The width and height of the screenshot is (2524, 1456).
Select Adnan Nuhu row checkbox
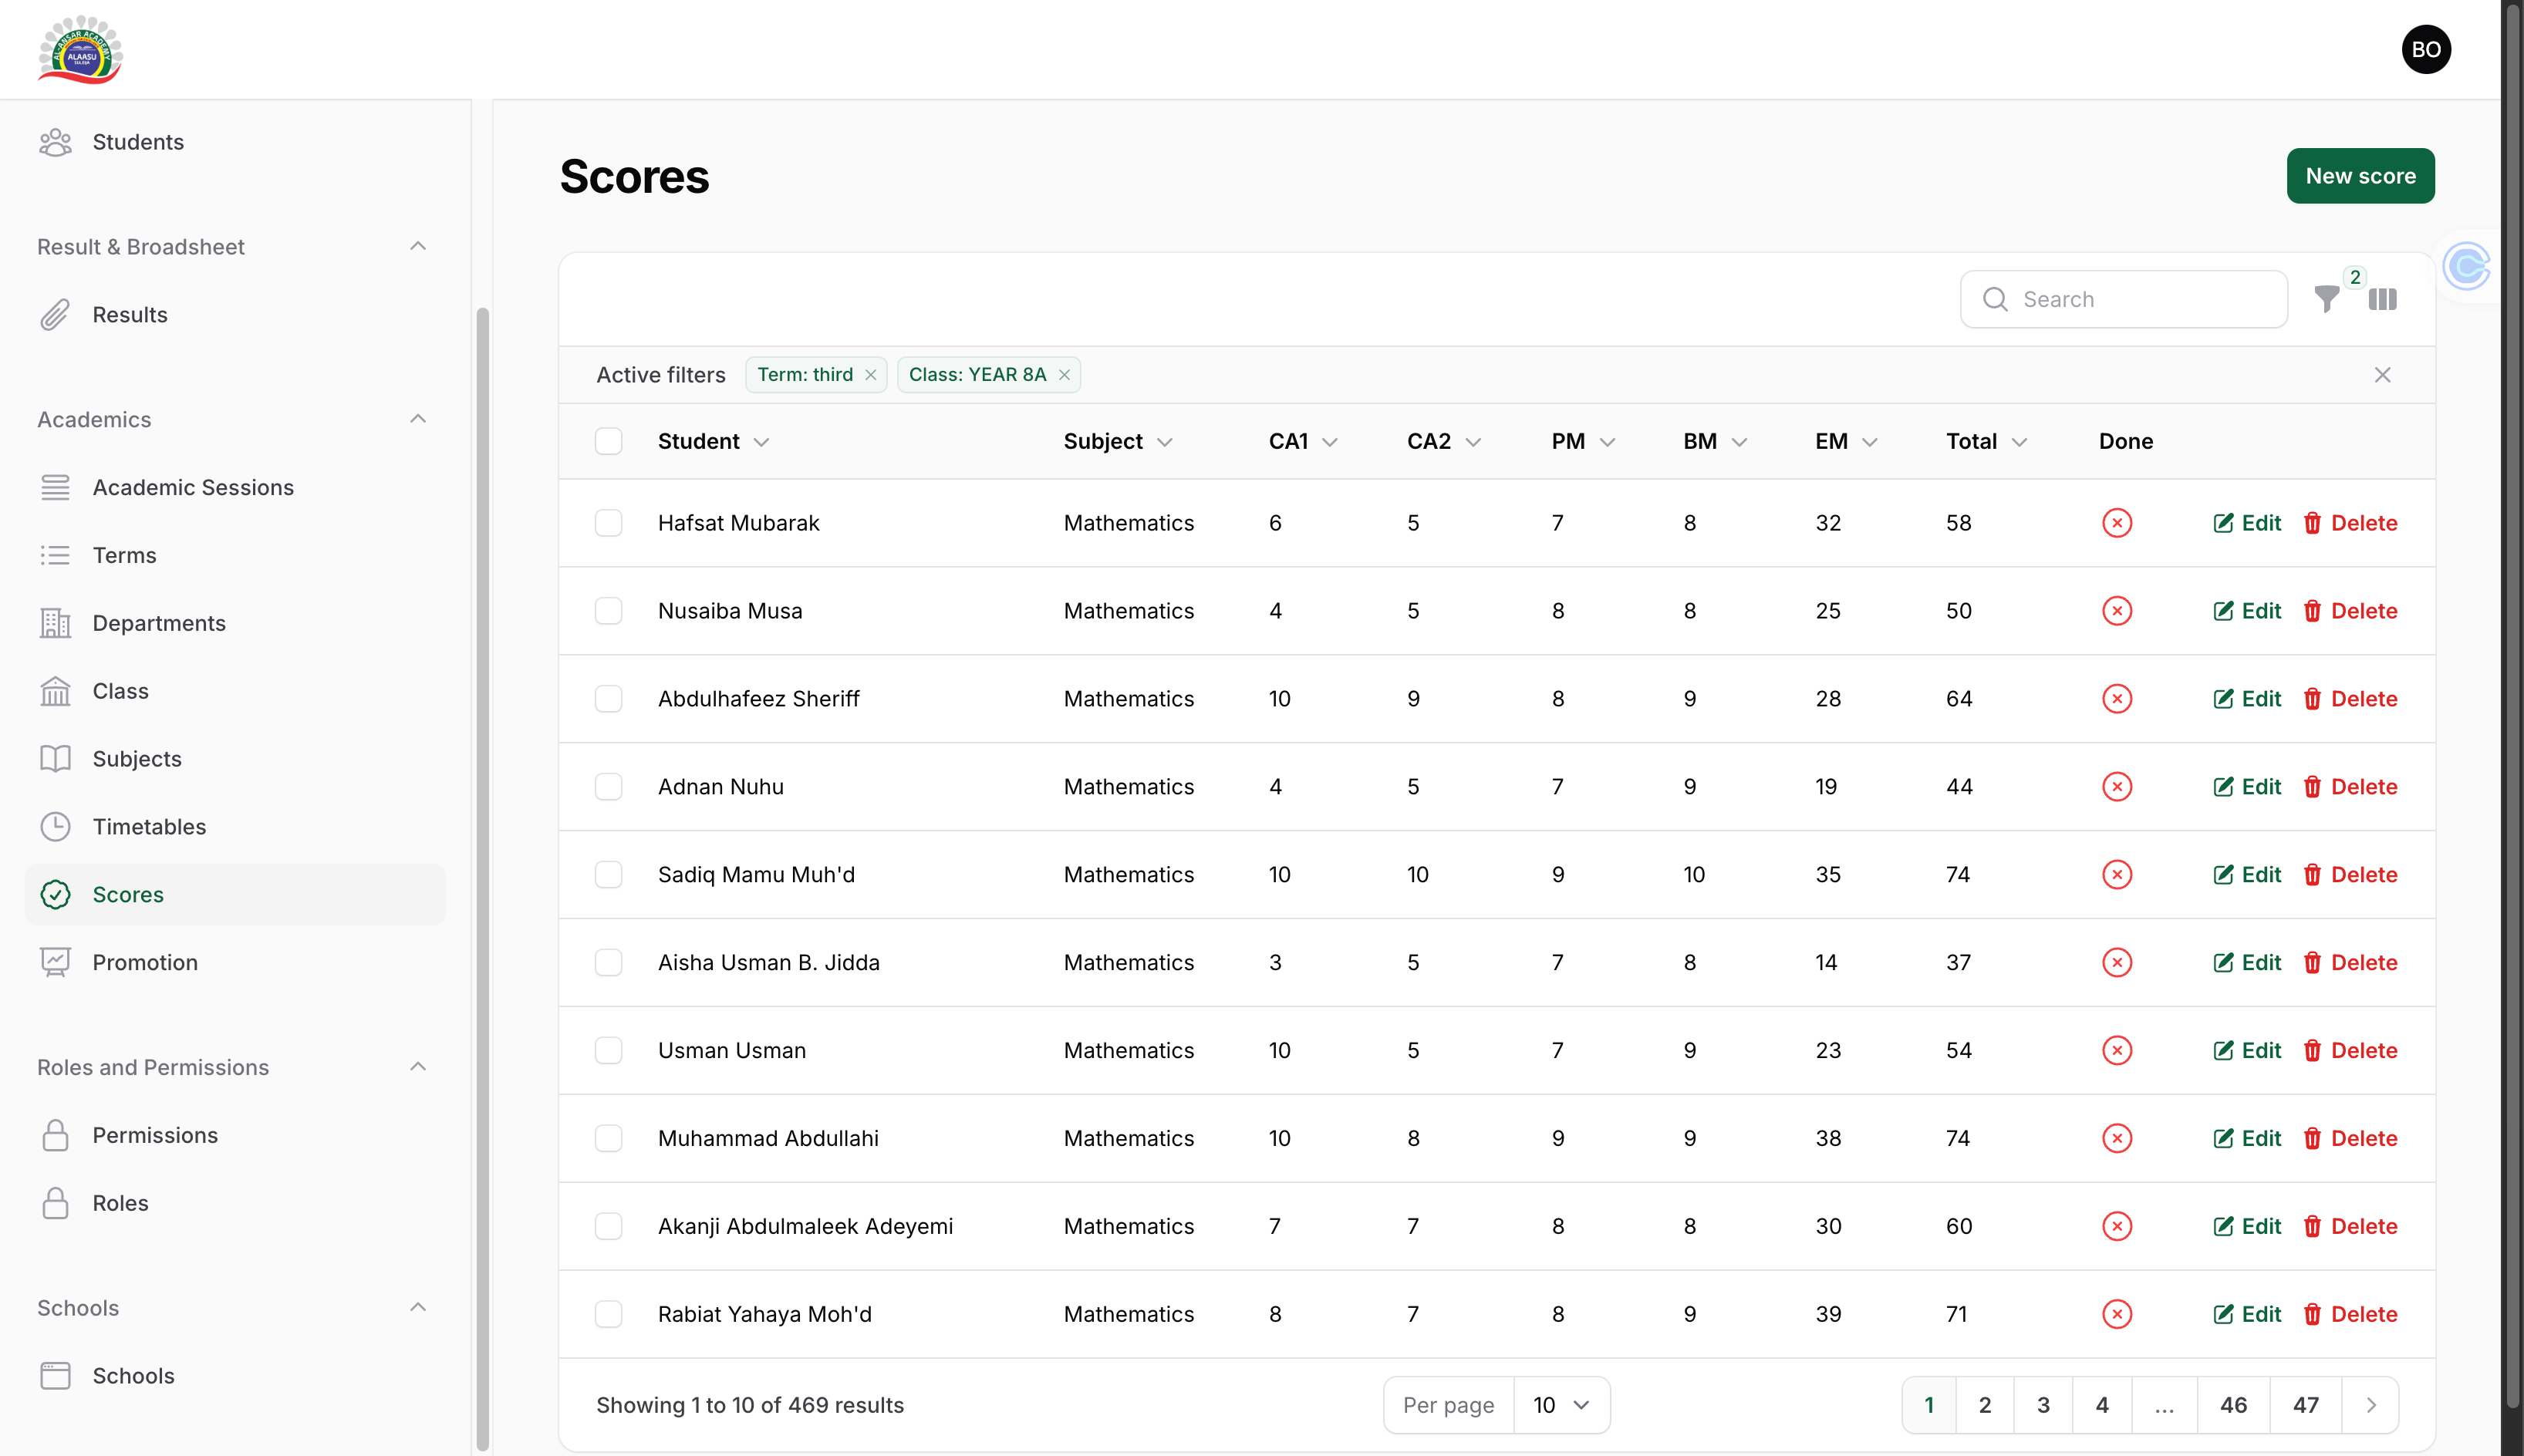pyautogui.click(x=608, y=787)
